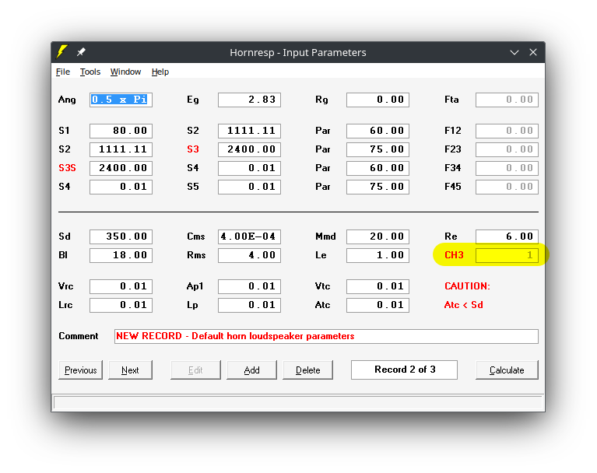
Task: Click the disabled F34 field
Action: (x=507, y=168)
